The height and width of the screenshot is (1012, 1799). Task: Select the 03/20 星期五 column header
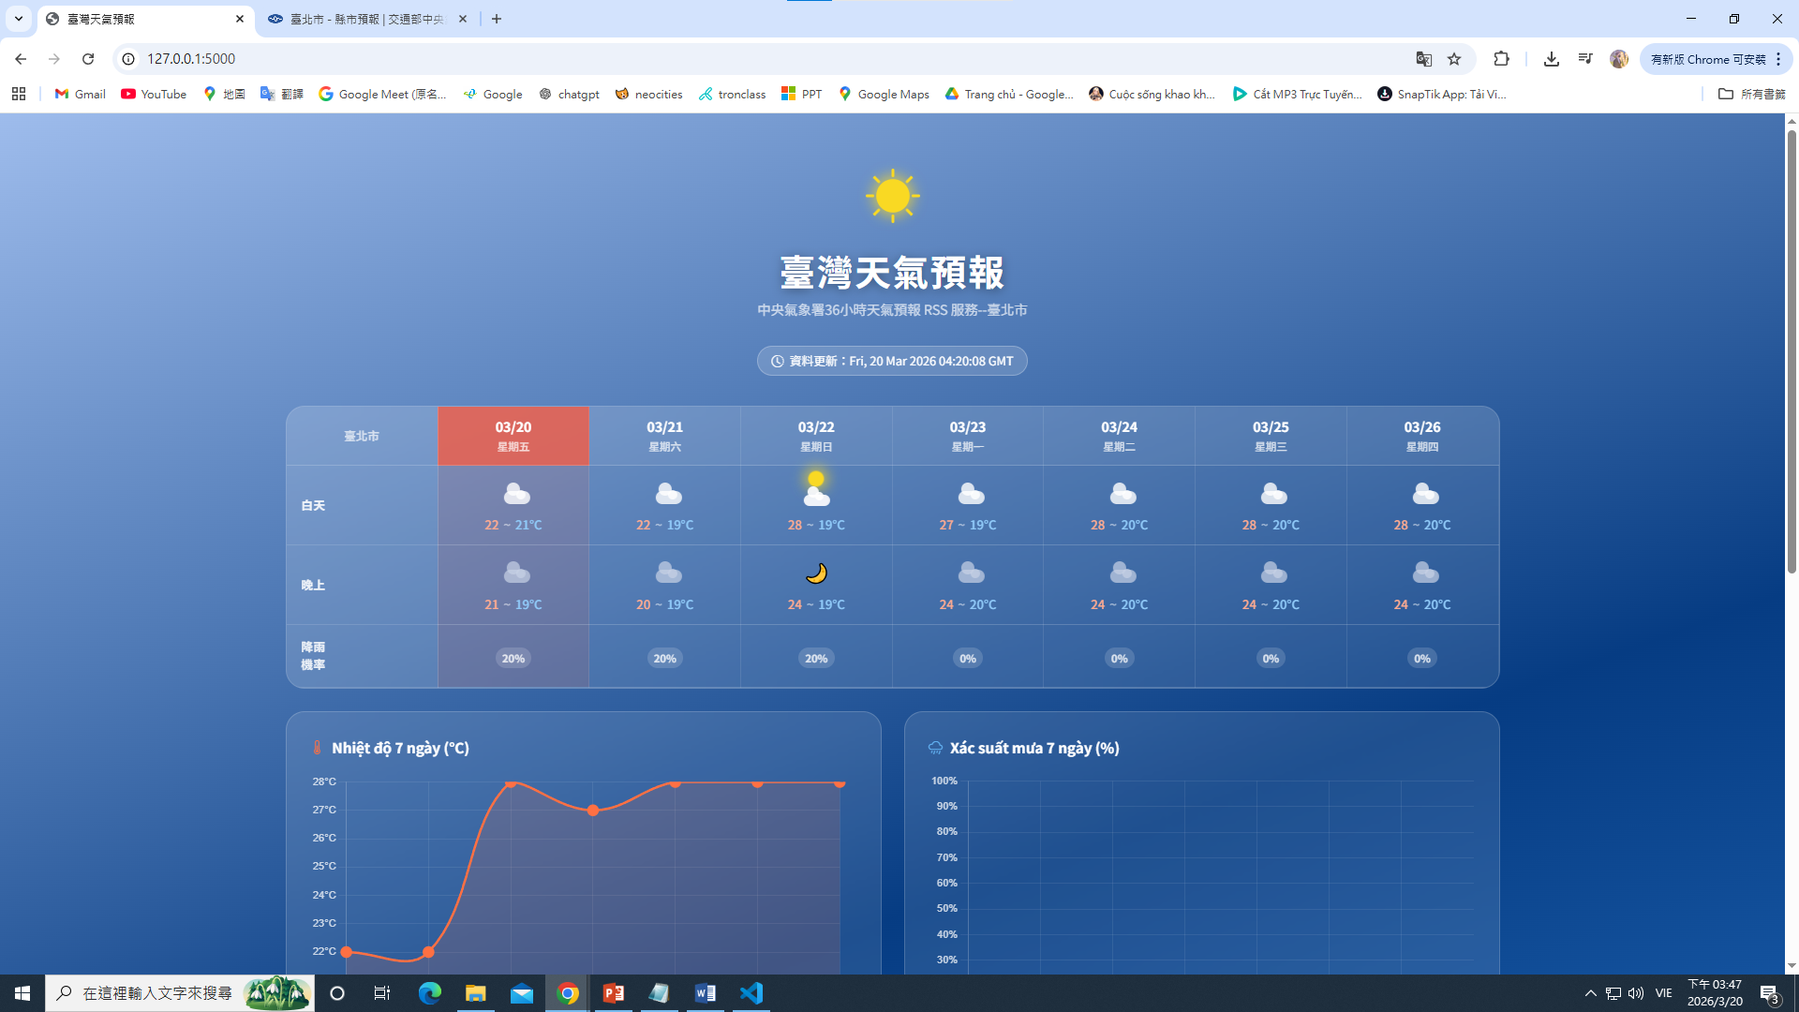pyautogui.click(x=513, y=436)
